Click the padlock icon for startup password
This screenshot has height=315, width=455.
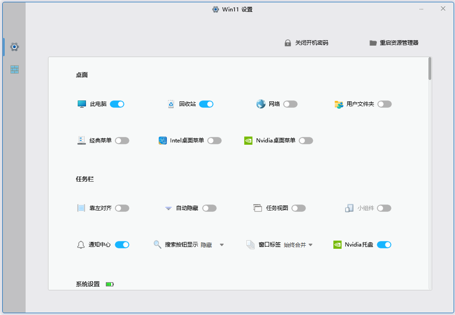(288, 43)
